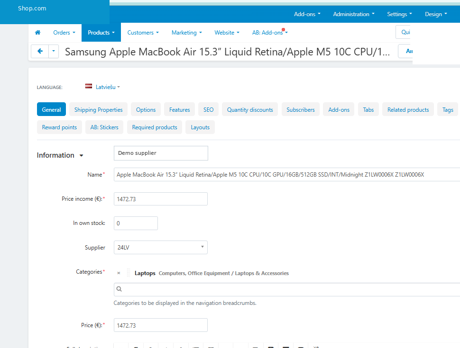Screen dimensions: 460x348
Task: Expand the Administration dropdown
Action: tap(354, 14)
